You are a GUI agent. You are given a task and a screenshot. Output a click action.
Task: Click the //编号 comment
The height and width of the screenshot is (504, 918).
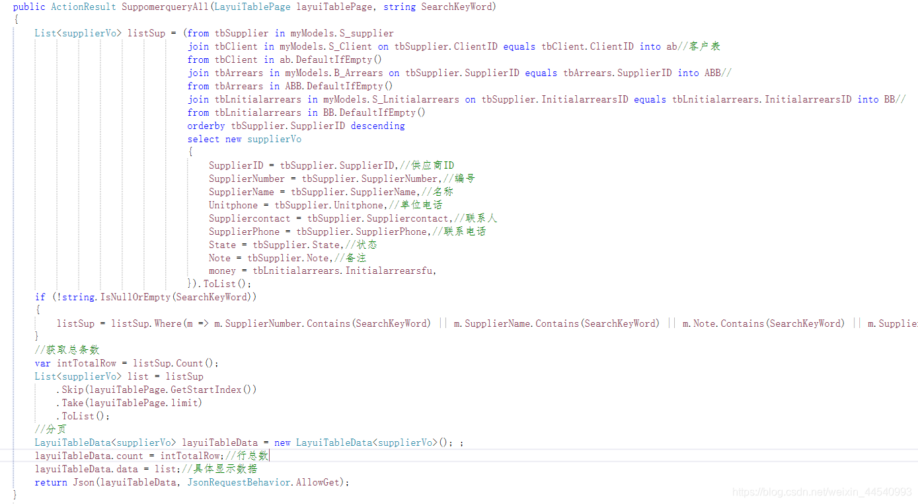pos(459,179)
